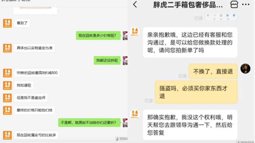This screenshot has height=143, width=255.
Task: Tap the 最终的价格只能他们给 message
Action: [x=34, y=110]
